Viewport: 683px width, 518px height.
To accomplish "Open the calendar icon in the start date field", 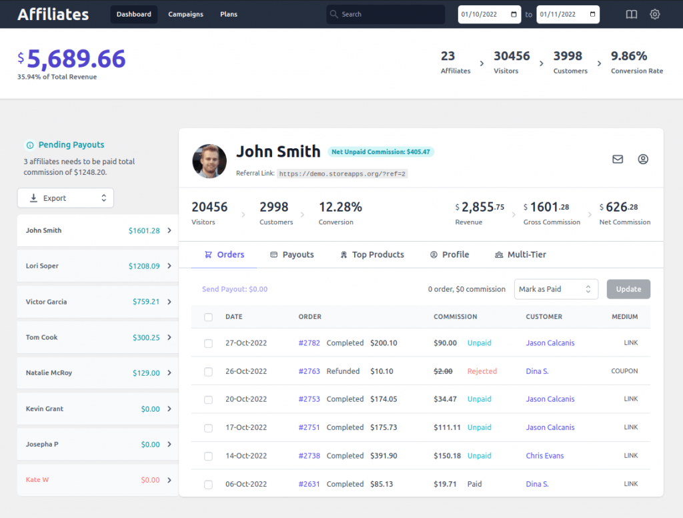I will [x=514, y=13].
